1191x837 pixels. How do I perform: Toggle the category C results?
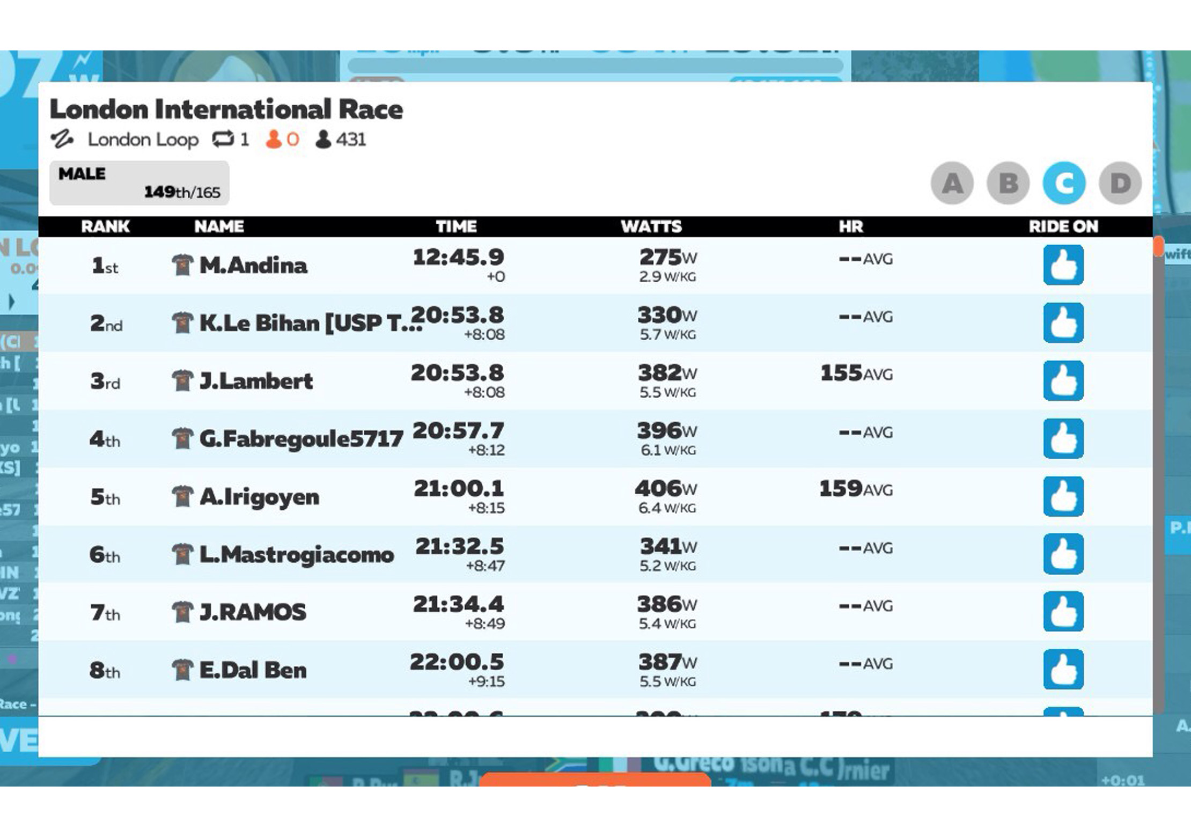pyautogui.click(x=1064, y=183)
